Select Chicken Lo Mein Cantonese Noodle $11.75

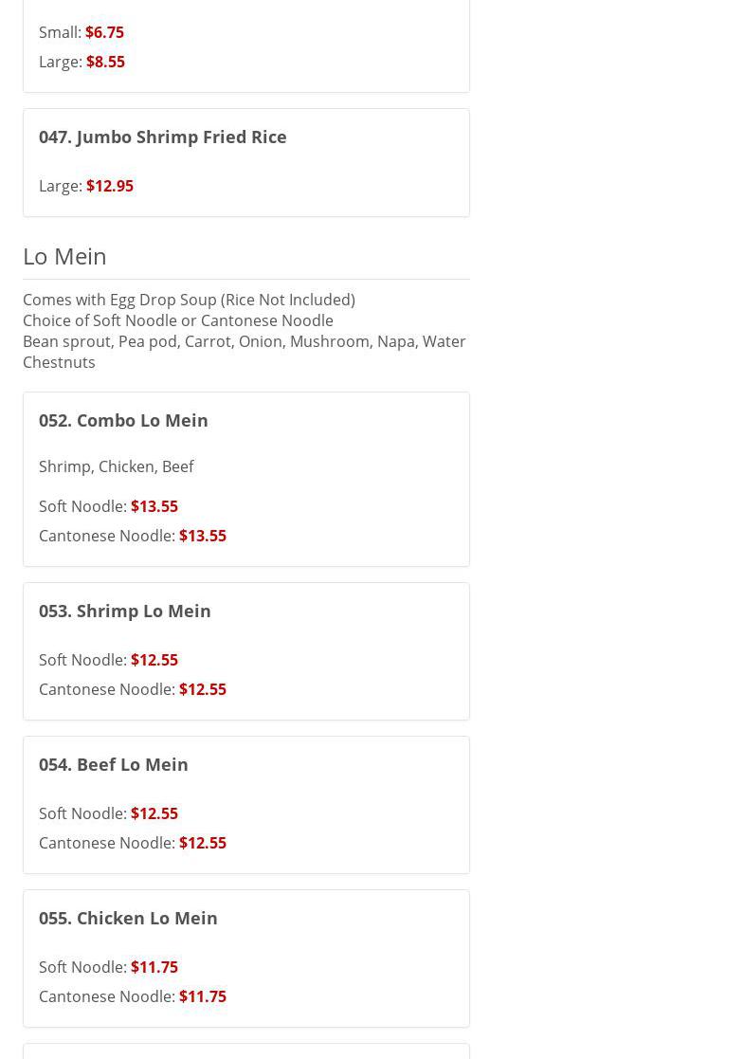click(133, 996)
